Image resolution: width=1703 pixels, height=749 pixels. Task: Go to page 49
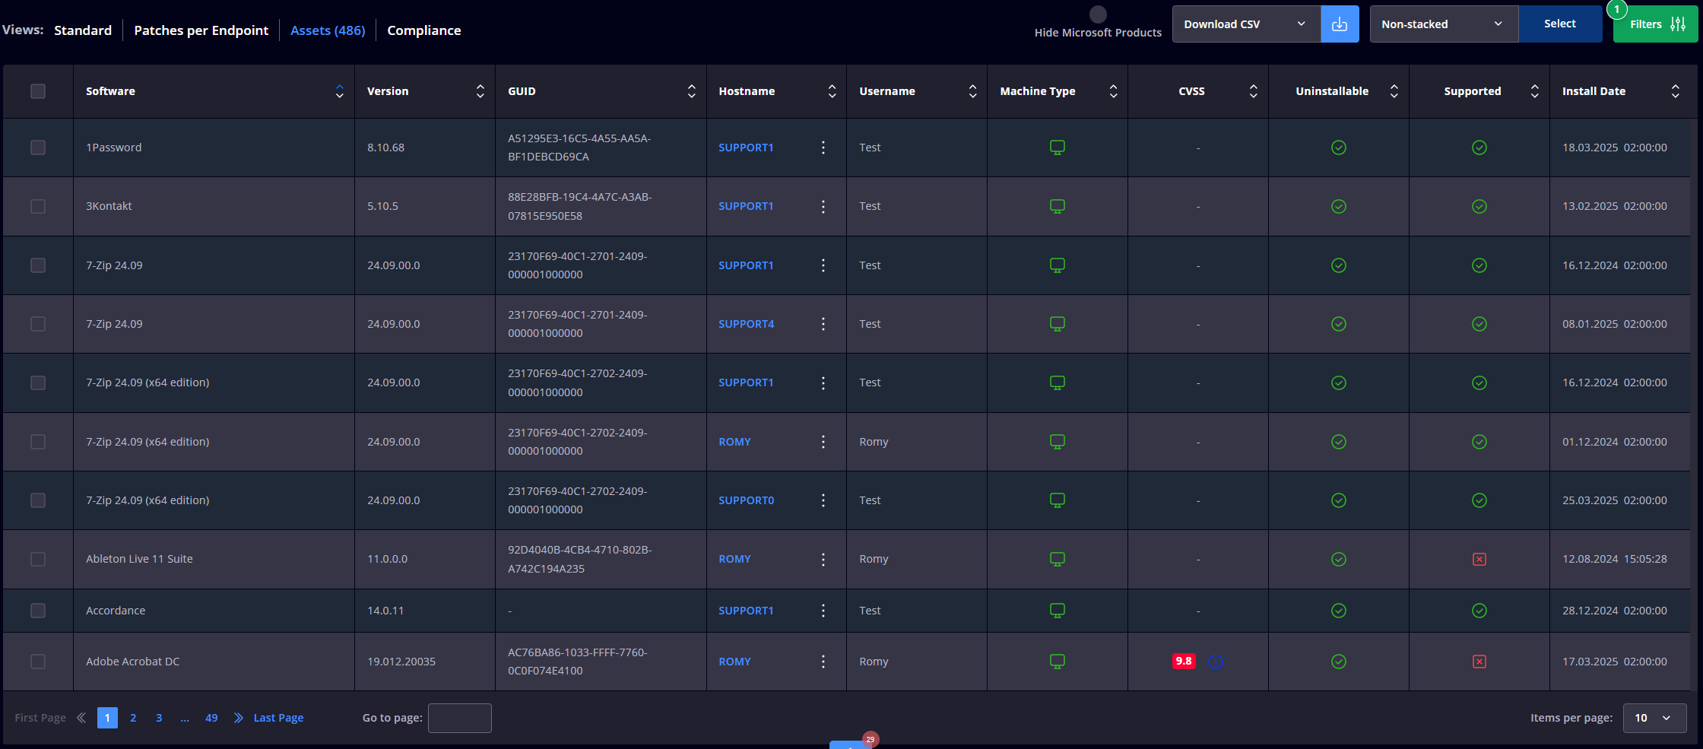point(211,718)
